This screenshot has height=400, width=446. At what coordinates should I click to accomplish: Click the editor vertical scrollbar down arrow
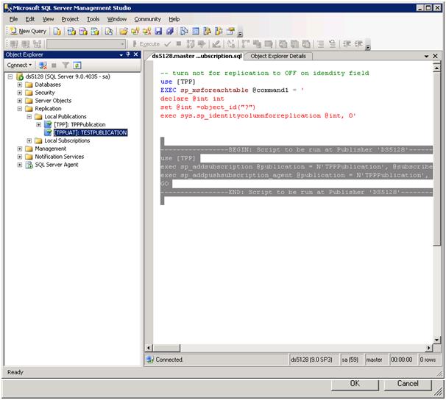click(x=436, y=340)
